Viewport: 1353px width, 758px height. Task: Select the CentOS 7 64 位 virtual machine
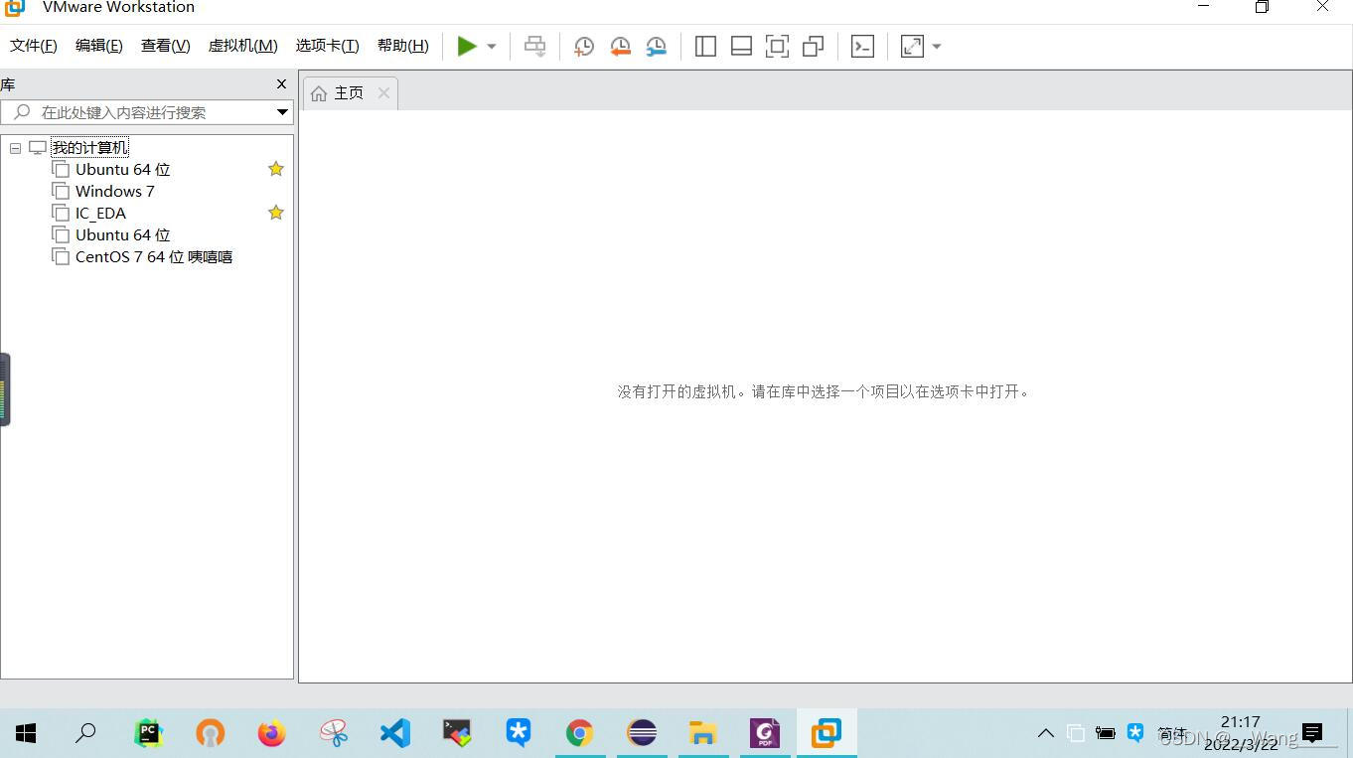coord(154,257)
